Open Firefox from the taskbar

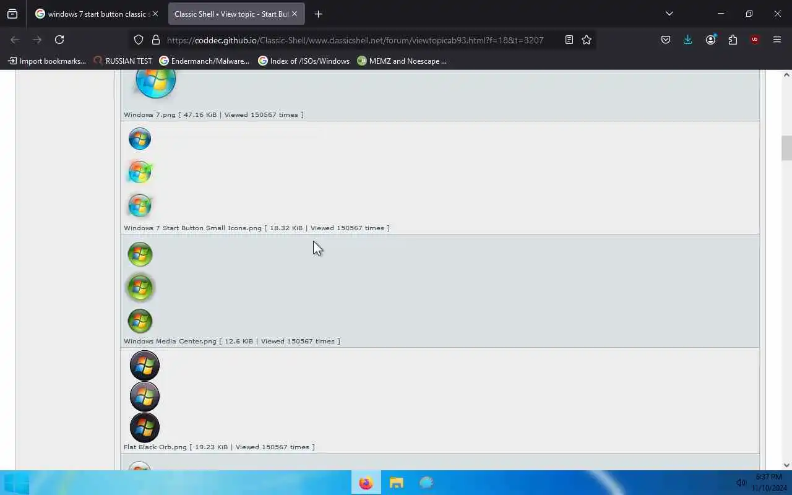click(366, 483)
